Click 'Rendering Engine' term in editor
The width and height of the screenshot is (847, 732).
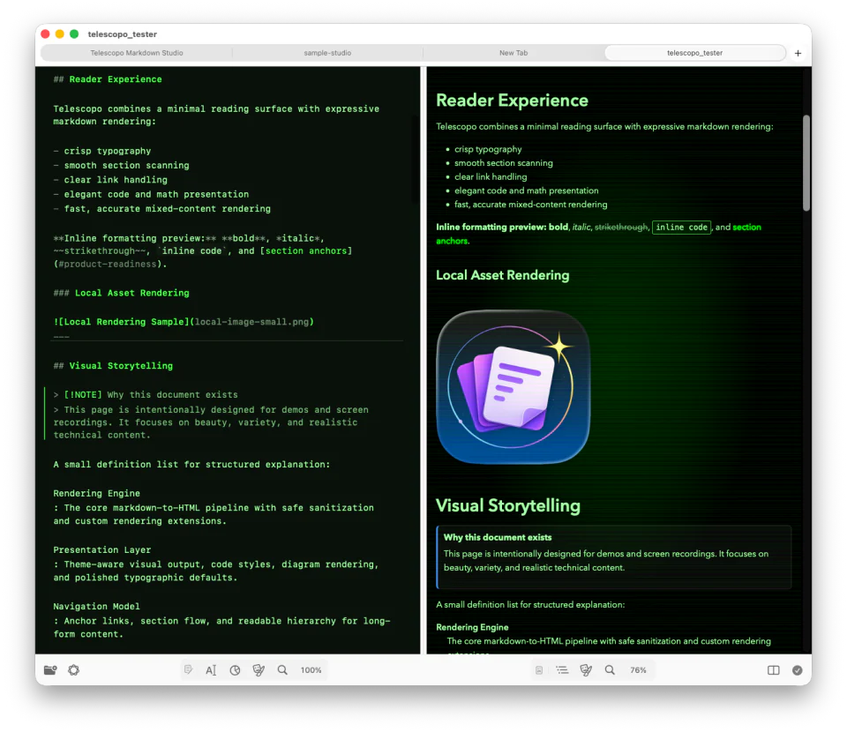[x=96, y=493]
